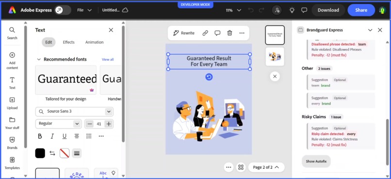Close the Brandguard Express panel
Screen dimensions: 391x179
click(x=380, y=30)
